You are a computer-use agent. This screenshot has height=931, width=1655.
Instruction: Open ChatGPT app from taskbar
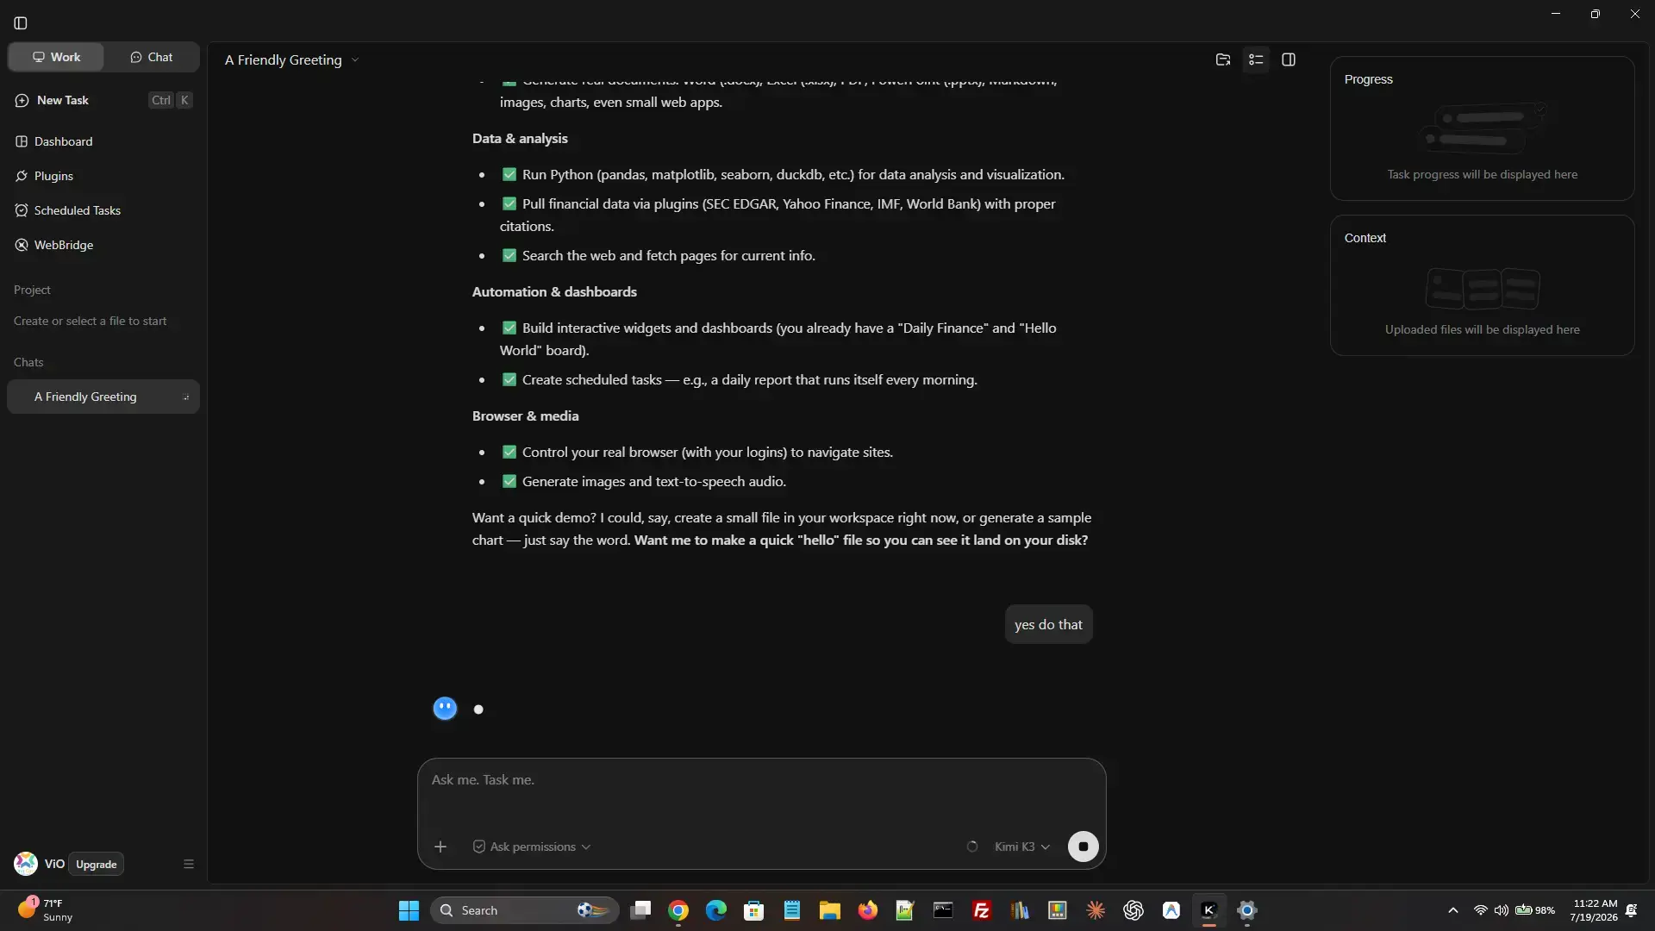1134,910
